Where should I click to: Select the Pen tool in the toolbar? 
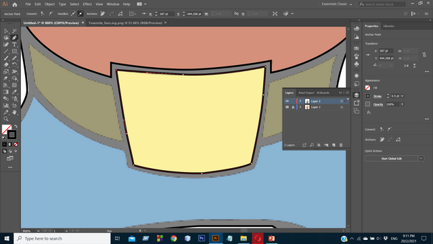click(x=14, y=38)
